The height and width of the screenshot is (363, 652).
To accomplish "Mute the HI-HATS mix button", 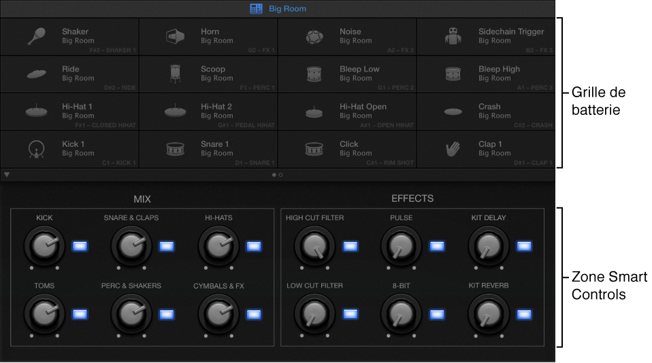I will click(x=254, y=246).
